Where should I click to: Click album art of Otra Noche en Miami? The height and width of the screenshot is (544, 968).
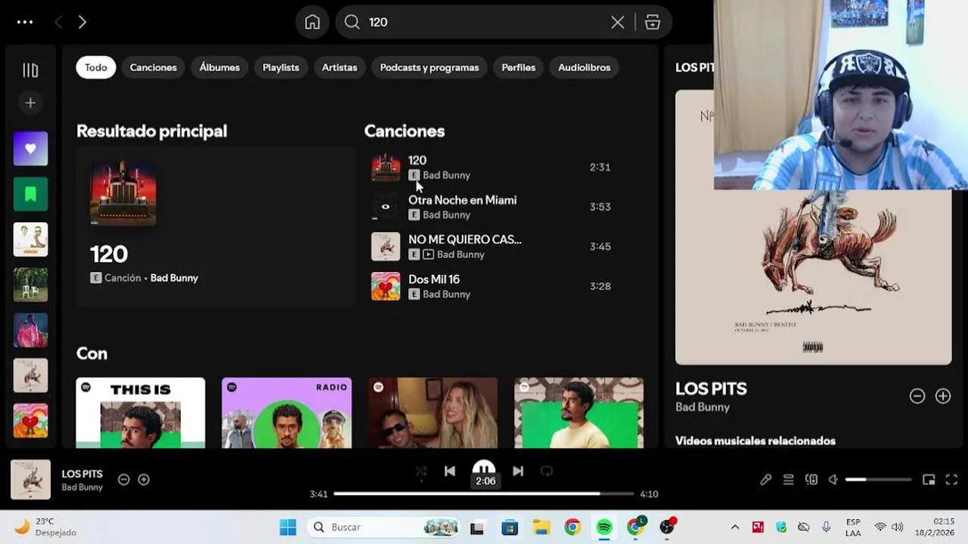tap(386, 207)
